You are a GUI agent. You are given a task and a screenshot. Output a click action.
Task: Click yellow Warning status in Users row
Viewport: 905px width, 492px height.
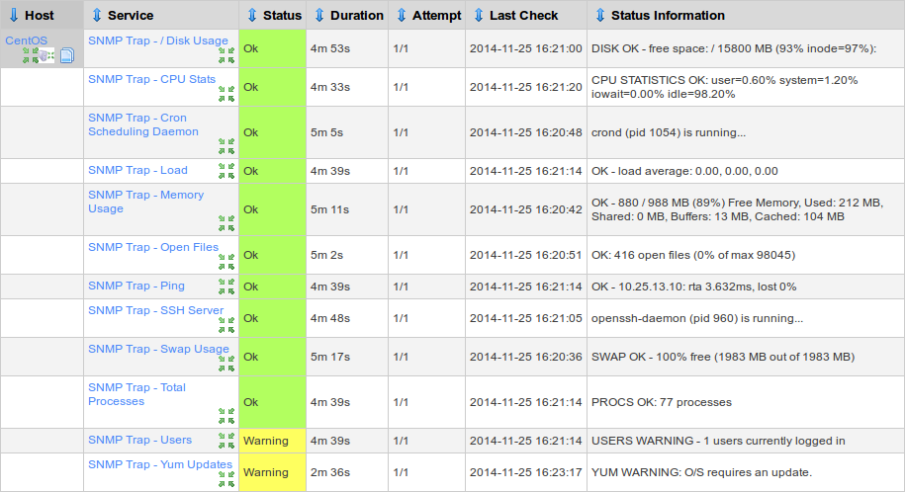[272, 441]
